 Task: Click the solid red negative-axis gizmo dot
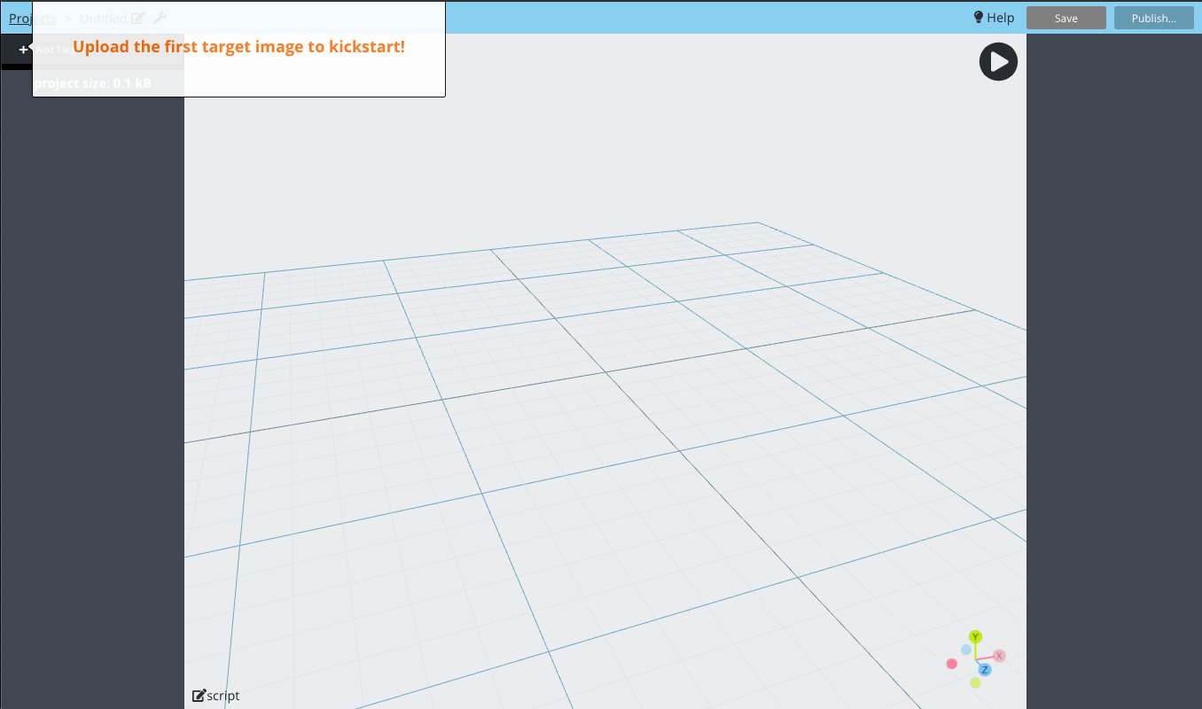coord(952,664)
